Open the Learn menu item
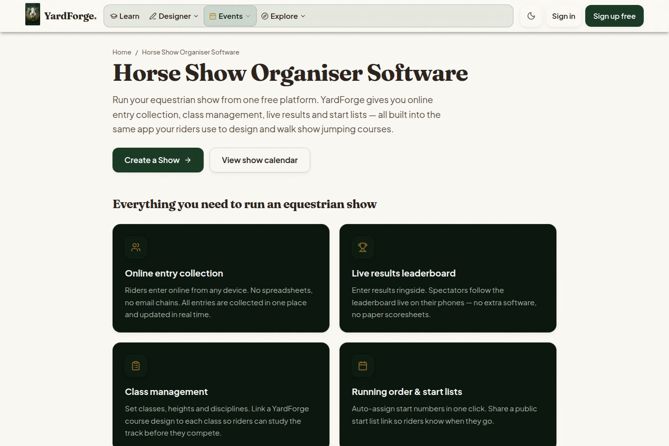This screenshot has width=669, height=446. click(x=125, y=16)
